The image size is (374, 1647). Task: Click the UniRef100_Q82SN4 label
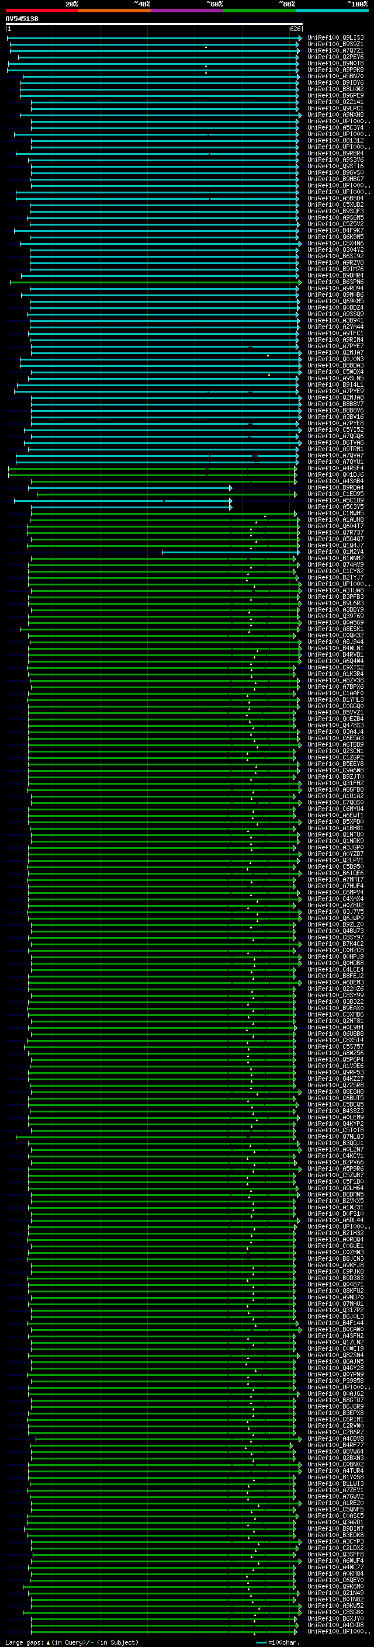(x=335, y=1355)
